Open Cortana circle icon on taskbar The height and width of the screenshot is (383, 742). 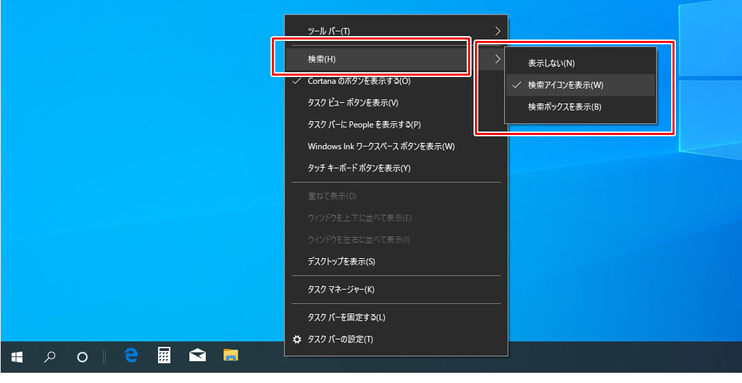click(x=82, y=356)
